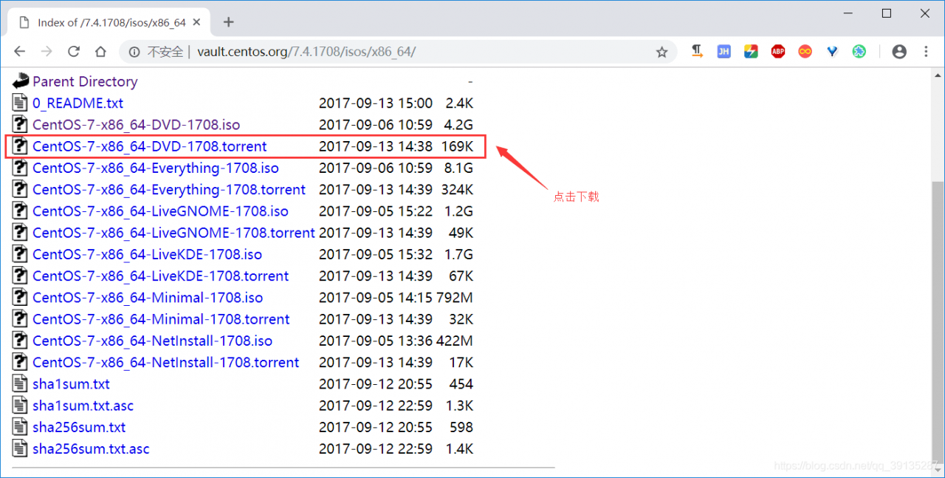Screen dimensions: 945x478
Task: Open the Chrome three-dot menu
Action: click(x=926, y=52)
